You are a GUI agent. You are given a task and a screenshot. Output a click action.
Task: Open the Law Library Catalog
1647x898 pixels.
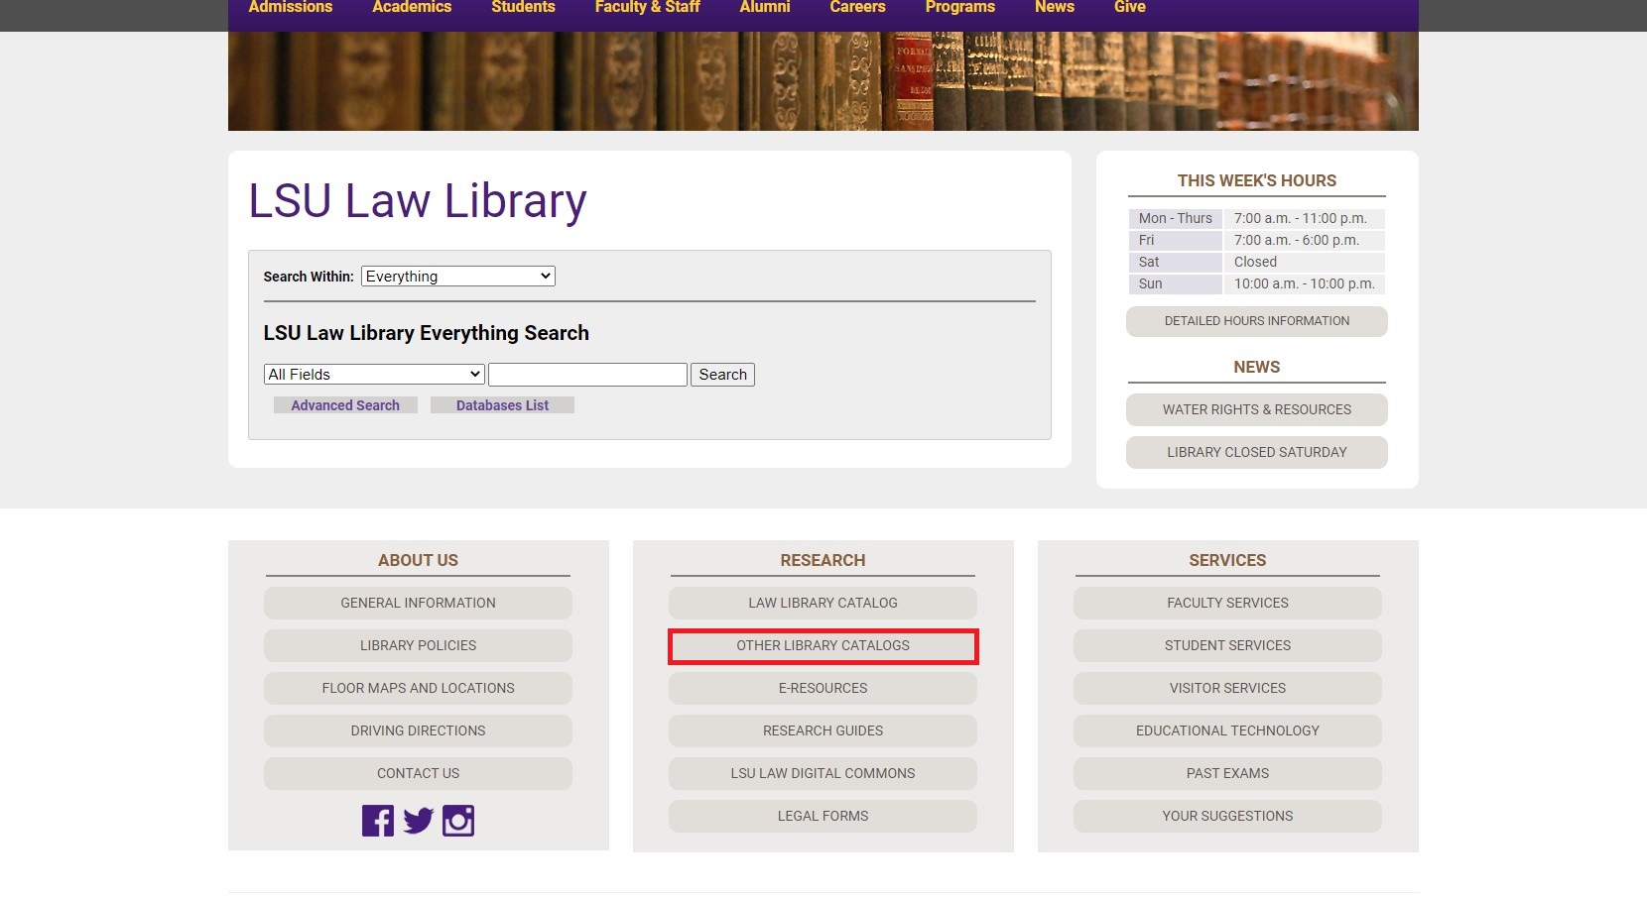point(823,603)
